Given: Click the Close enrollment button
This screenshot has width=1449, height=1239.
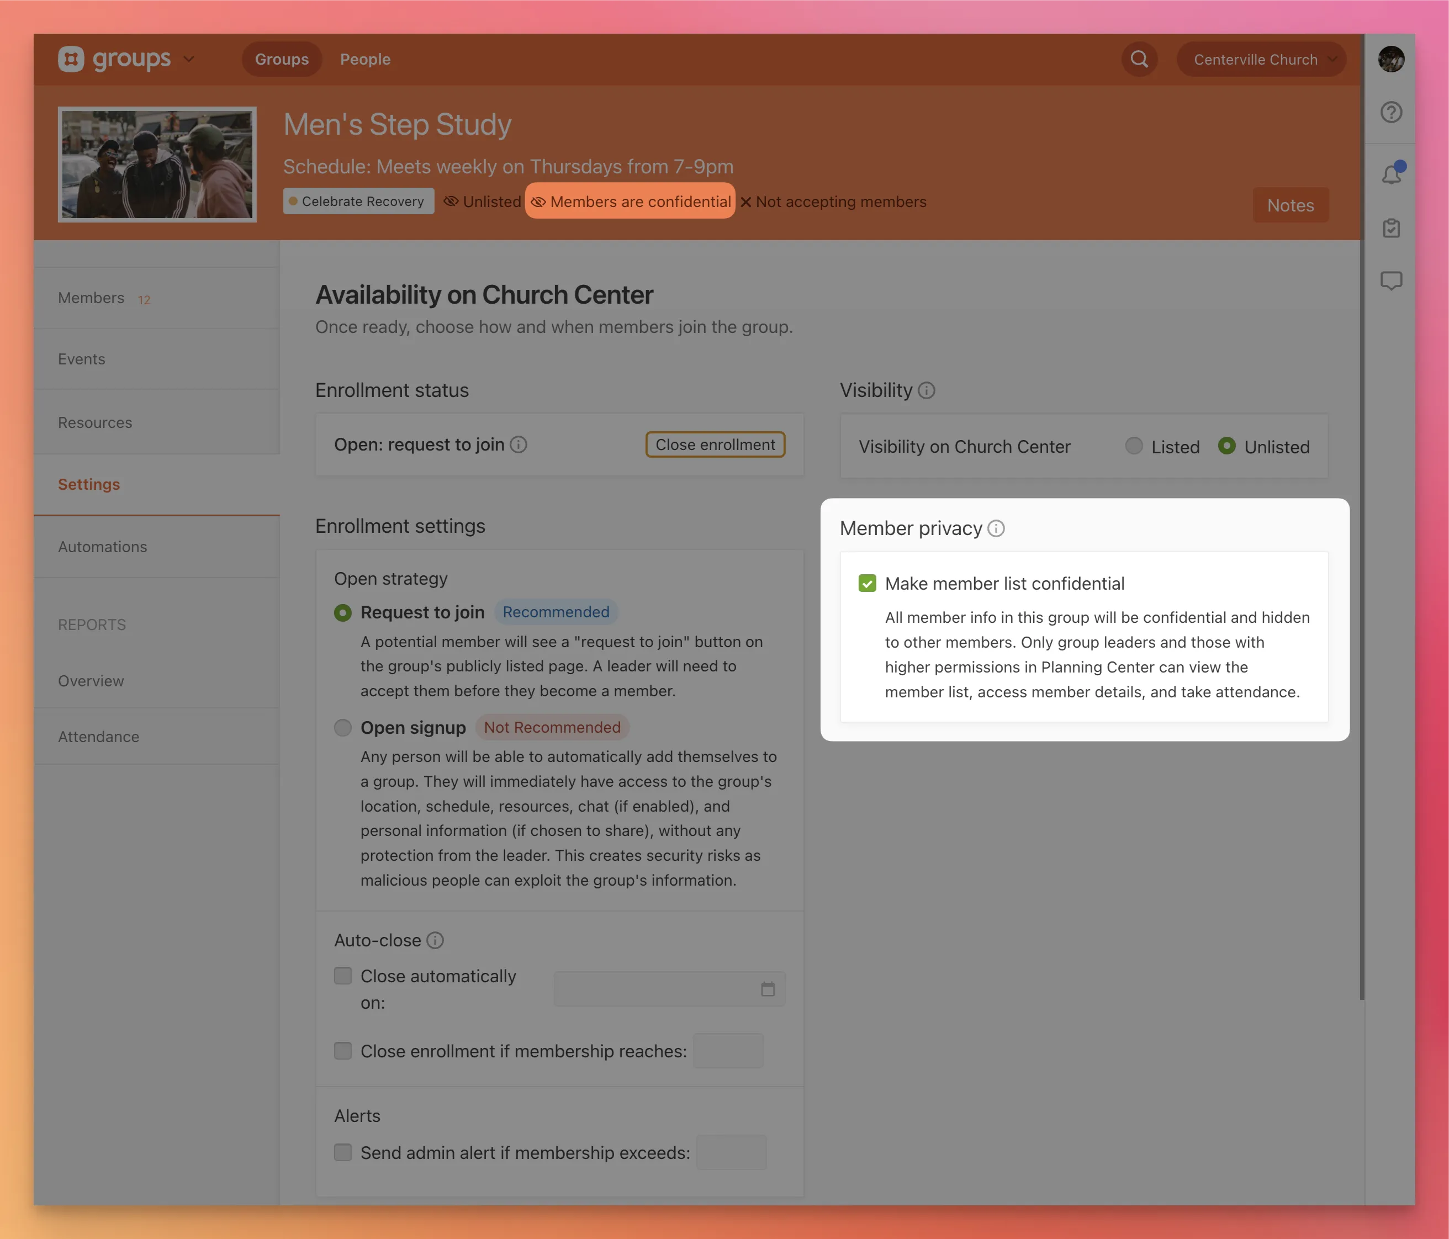Looking at the screenshot, I should 715,444.
